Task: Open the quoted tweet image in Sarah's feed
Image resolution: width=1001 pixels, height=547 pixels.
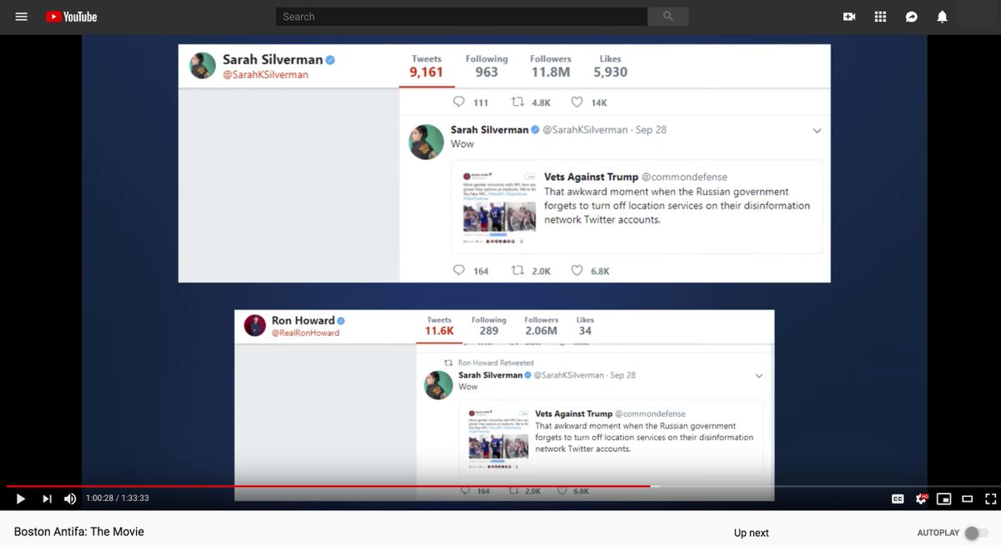Action: [x=499, y=208]
